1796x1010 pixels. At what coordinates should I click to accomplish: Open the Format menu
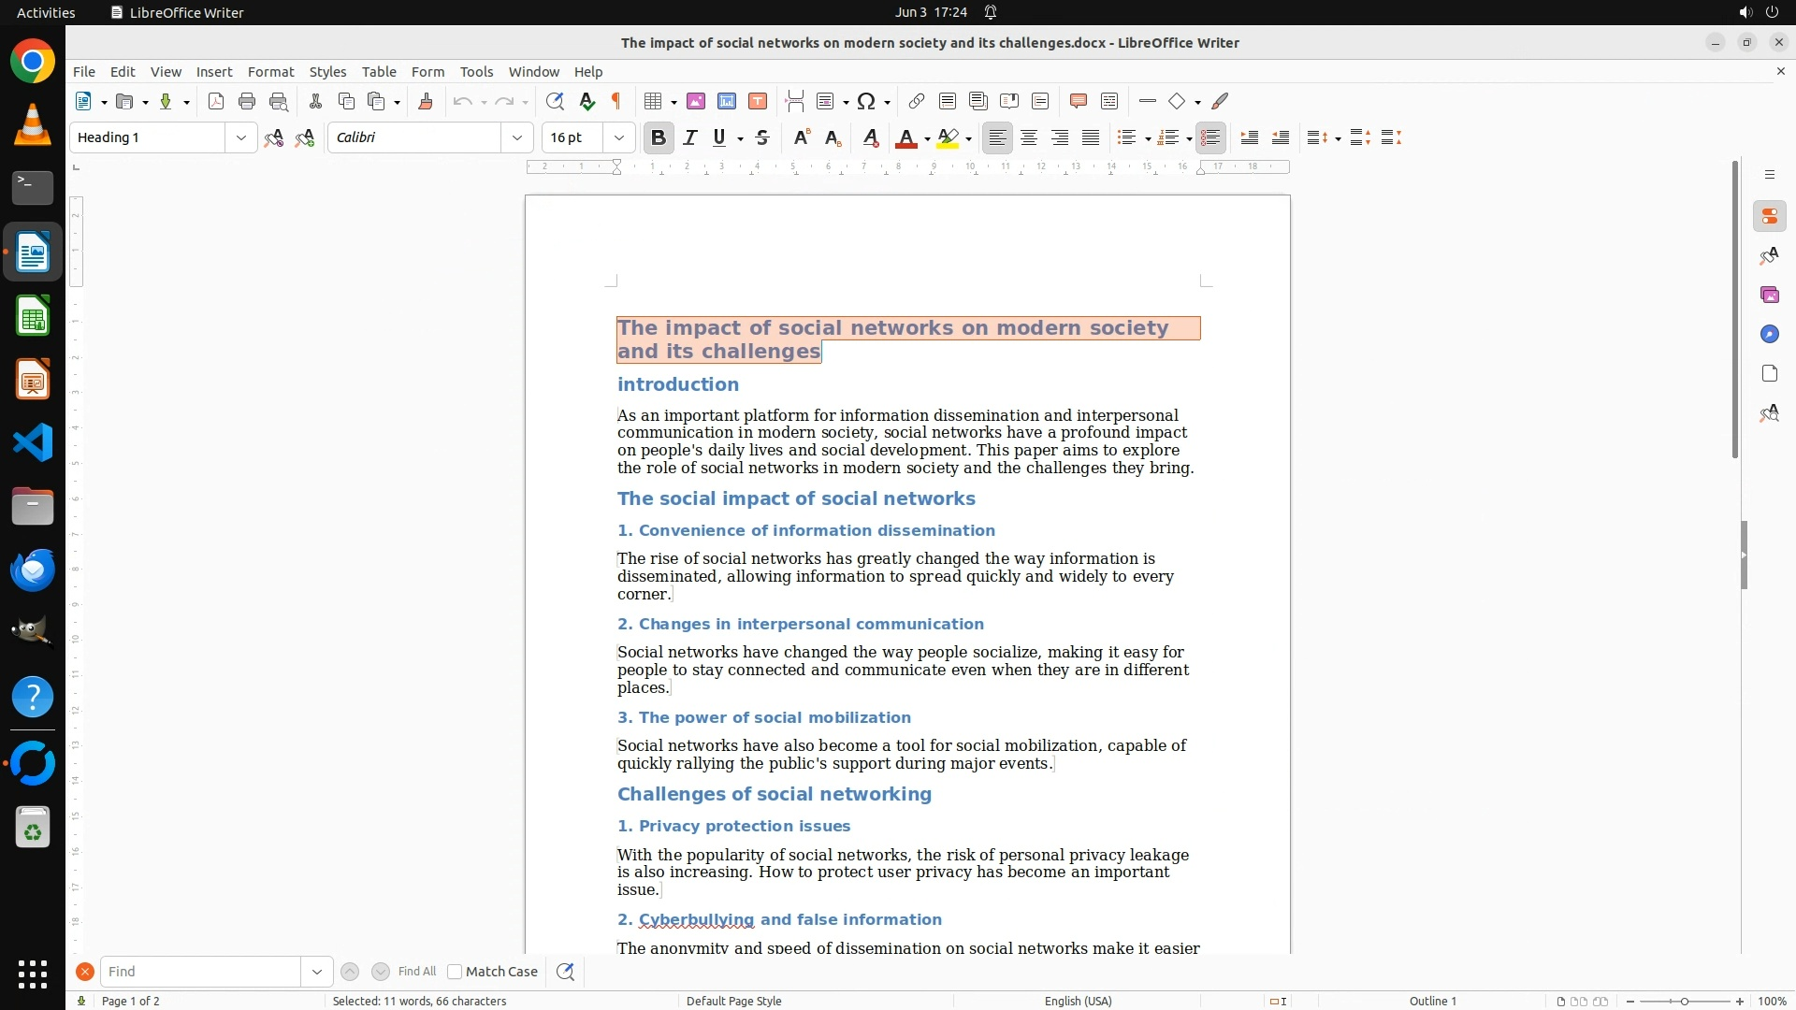[270, 71]
